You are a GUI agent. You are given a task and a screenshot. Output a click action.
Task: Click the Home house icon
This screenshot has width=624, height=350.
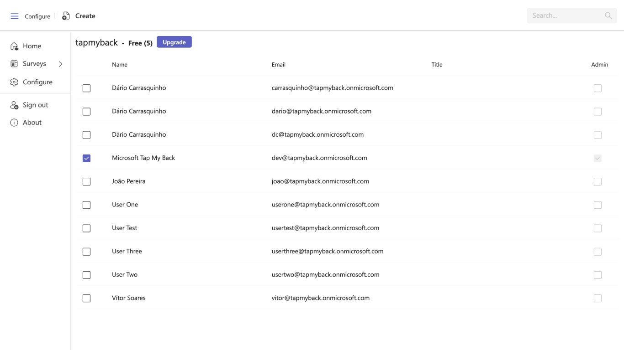[x=14, y=46]
